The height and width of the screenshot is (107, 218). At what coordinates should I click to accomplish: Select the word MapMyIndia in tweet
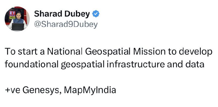(x=90, y=90)
